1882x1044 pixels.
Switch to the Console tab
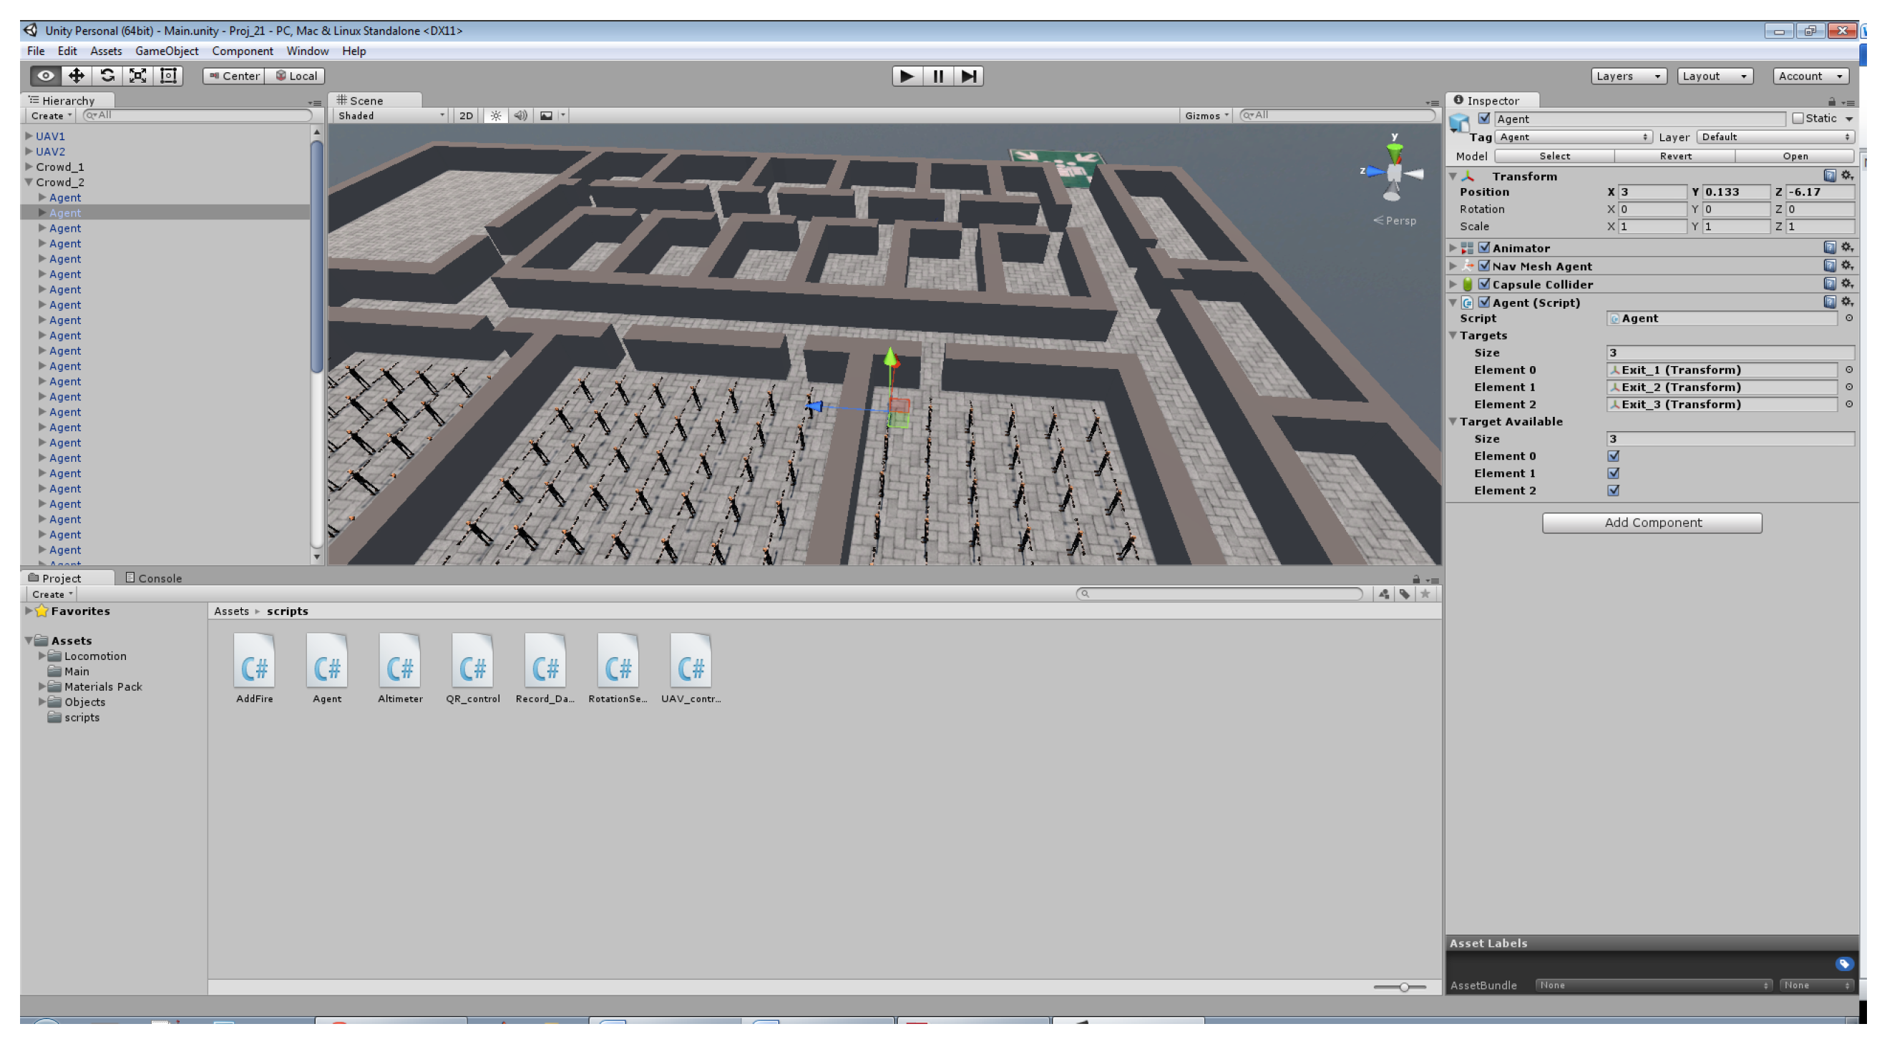[x=153, y=578]
